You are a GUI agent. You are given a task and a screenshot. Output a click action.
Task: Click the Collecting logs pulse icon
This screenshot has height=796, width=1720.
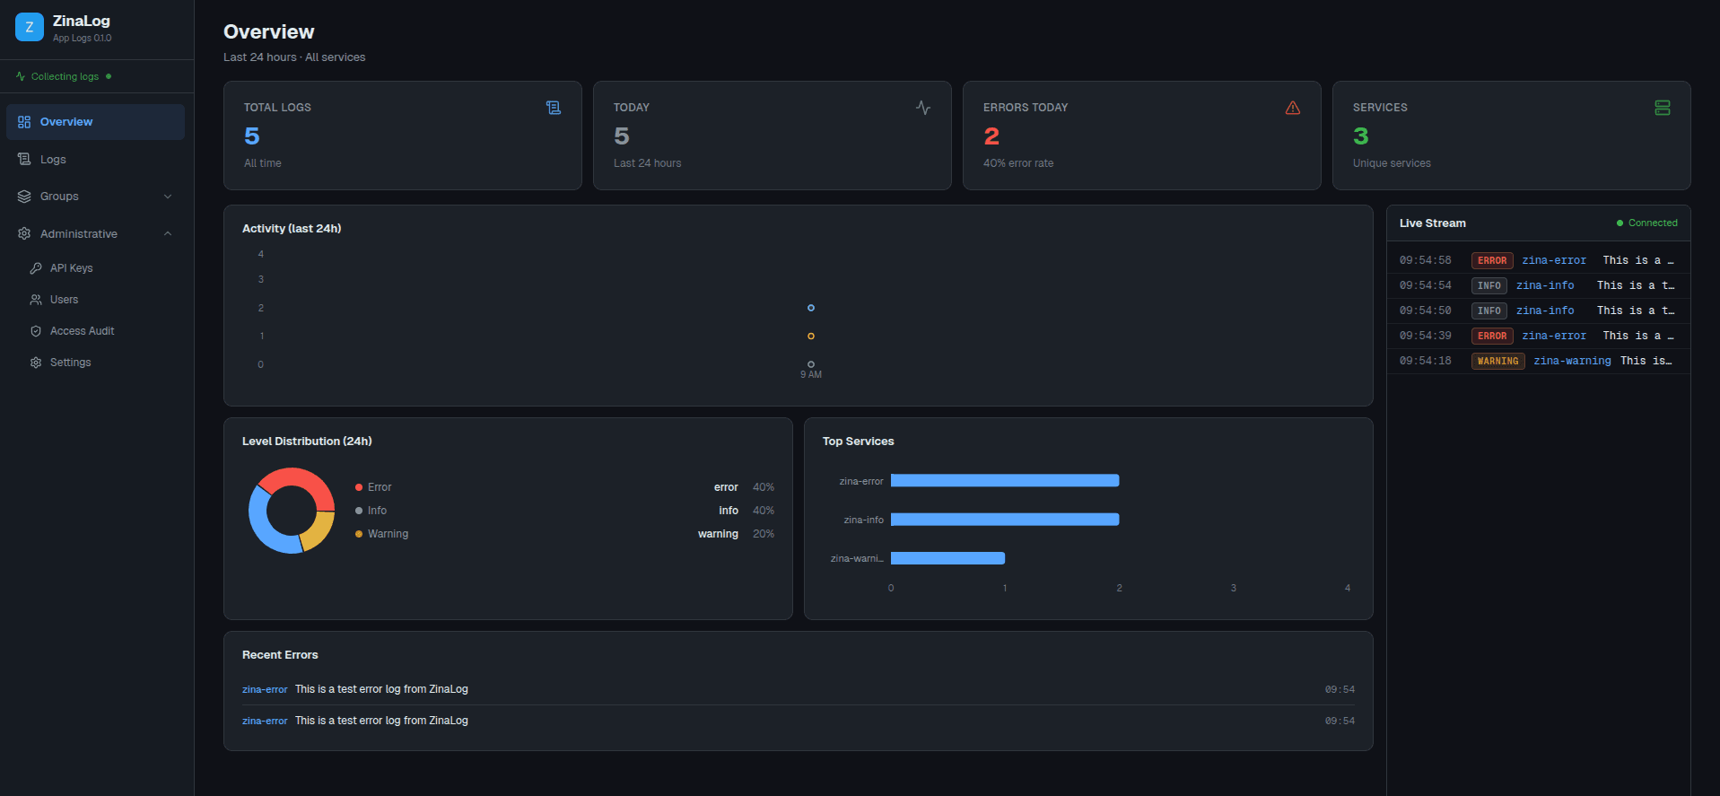(x=21, y=76)
